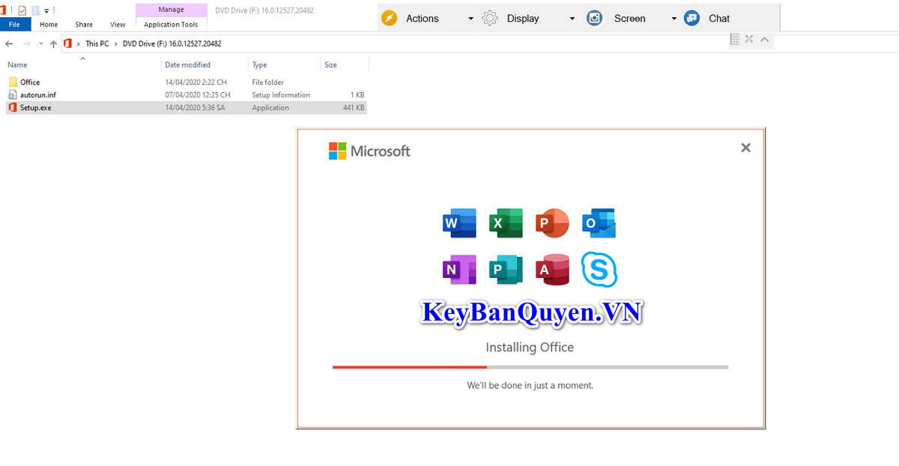Click the yellow Actions lightning icon

coord(389,18)
